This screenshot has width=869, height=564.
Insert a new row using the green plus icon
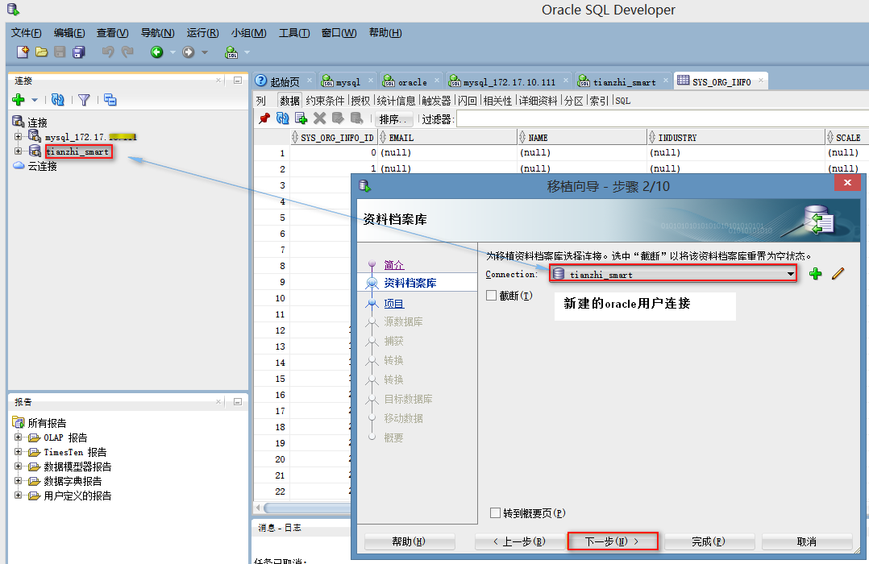pos(300,118)
